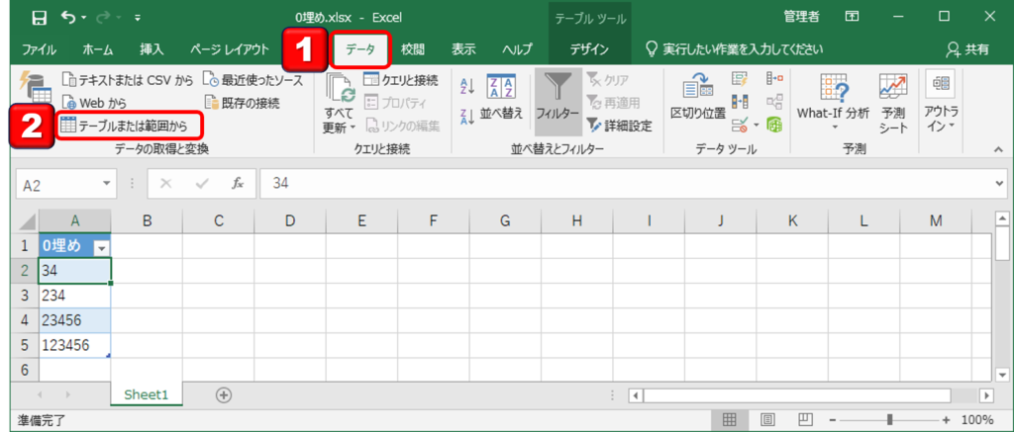Click the zoom out minus button
1014x432 pixels.
[834, 420]
